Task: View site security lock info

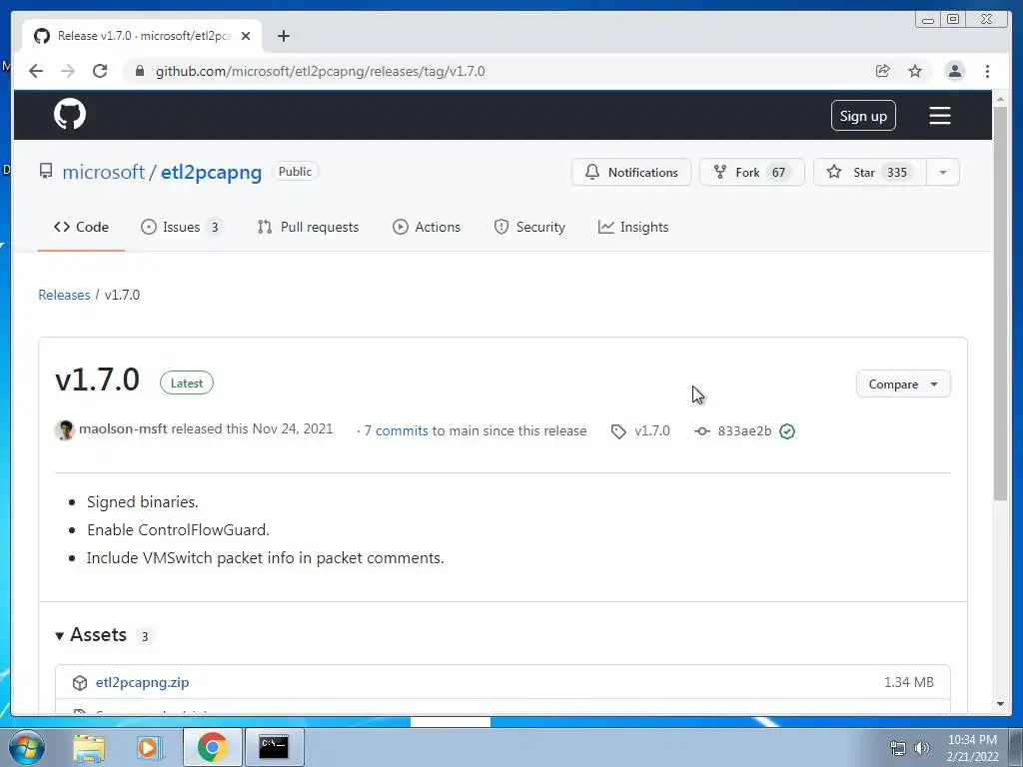Action: click(x=139, y=71)
